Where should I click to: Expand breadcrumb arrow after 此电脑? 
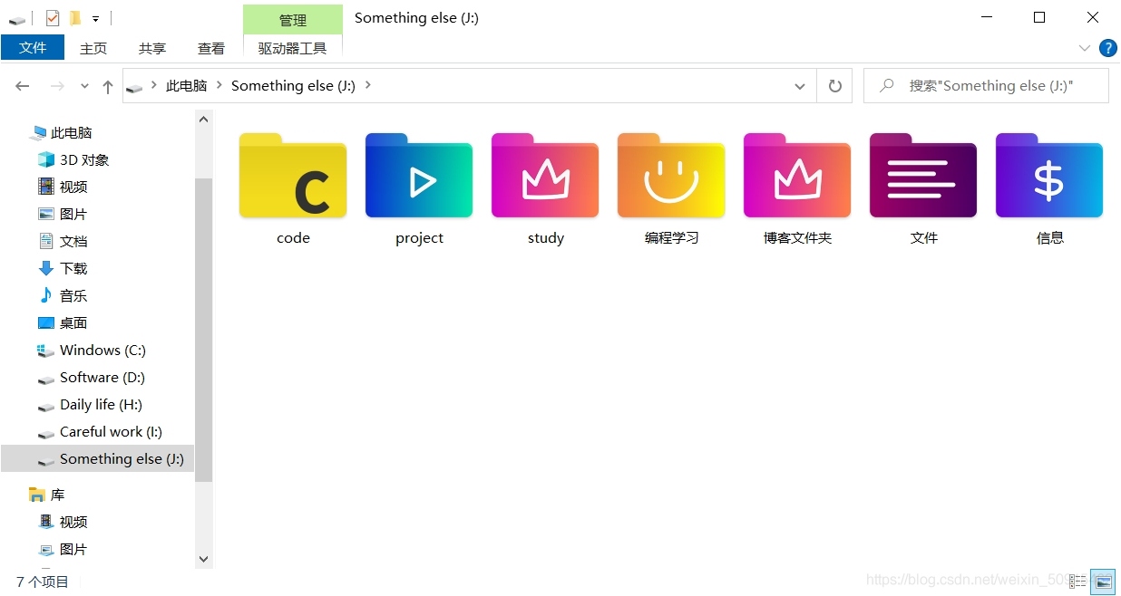(x=219, y=86)
